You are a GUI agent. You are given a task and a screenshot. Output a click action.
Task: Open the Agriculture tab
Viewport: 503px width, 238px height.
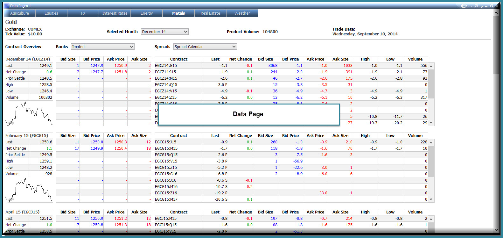(19, 13)
